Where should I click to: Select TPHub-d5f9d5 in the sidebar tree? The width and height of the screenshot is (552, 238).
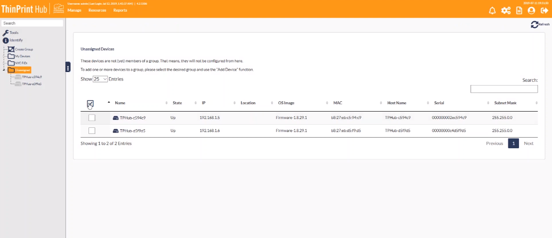click(x=32, y=84)
